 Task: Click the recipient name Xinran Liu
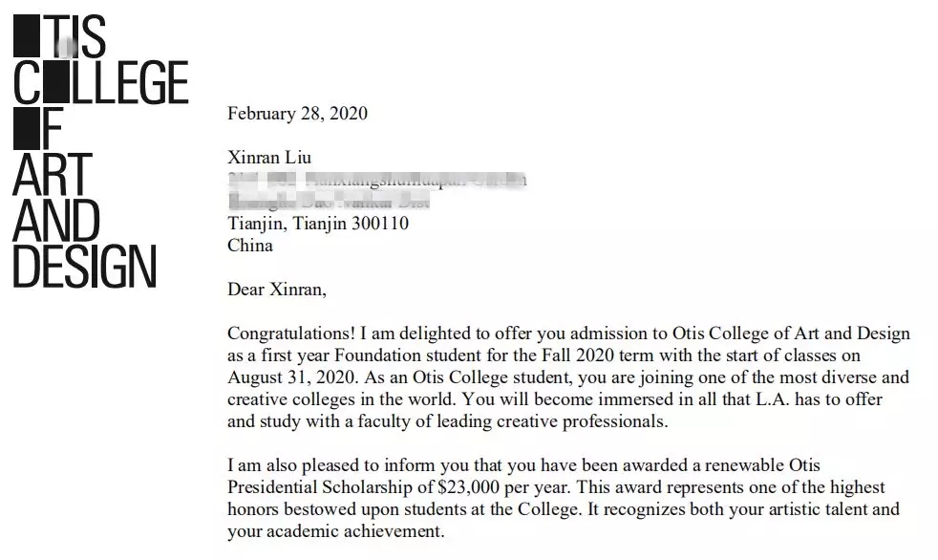pos(269,158)
